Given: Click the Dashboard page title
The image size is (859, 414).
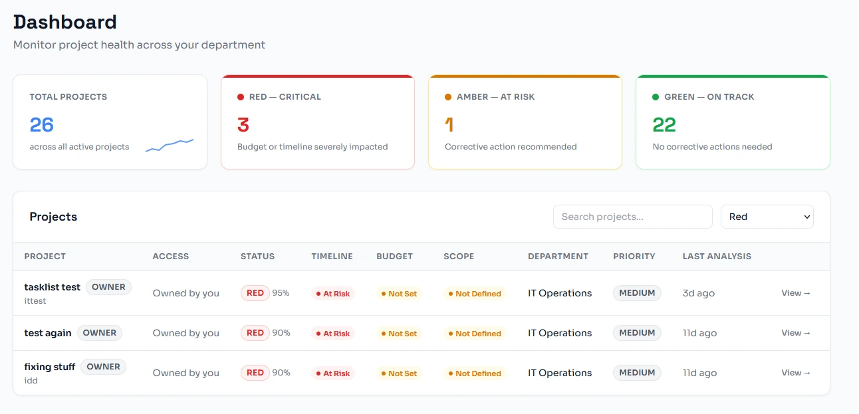Looking at the screenshot, I should 65,22.
